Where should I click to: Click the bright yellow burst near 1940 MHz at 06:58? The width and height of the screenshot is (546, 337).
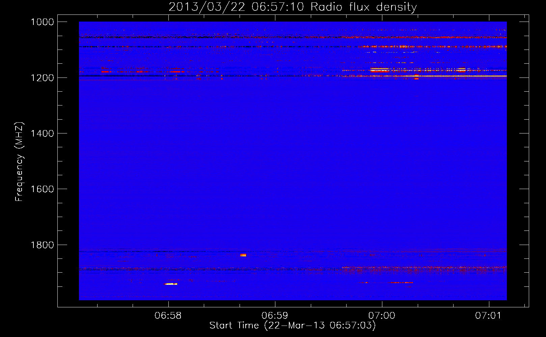[171, 284]
